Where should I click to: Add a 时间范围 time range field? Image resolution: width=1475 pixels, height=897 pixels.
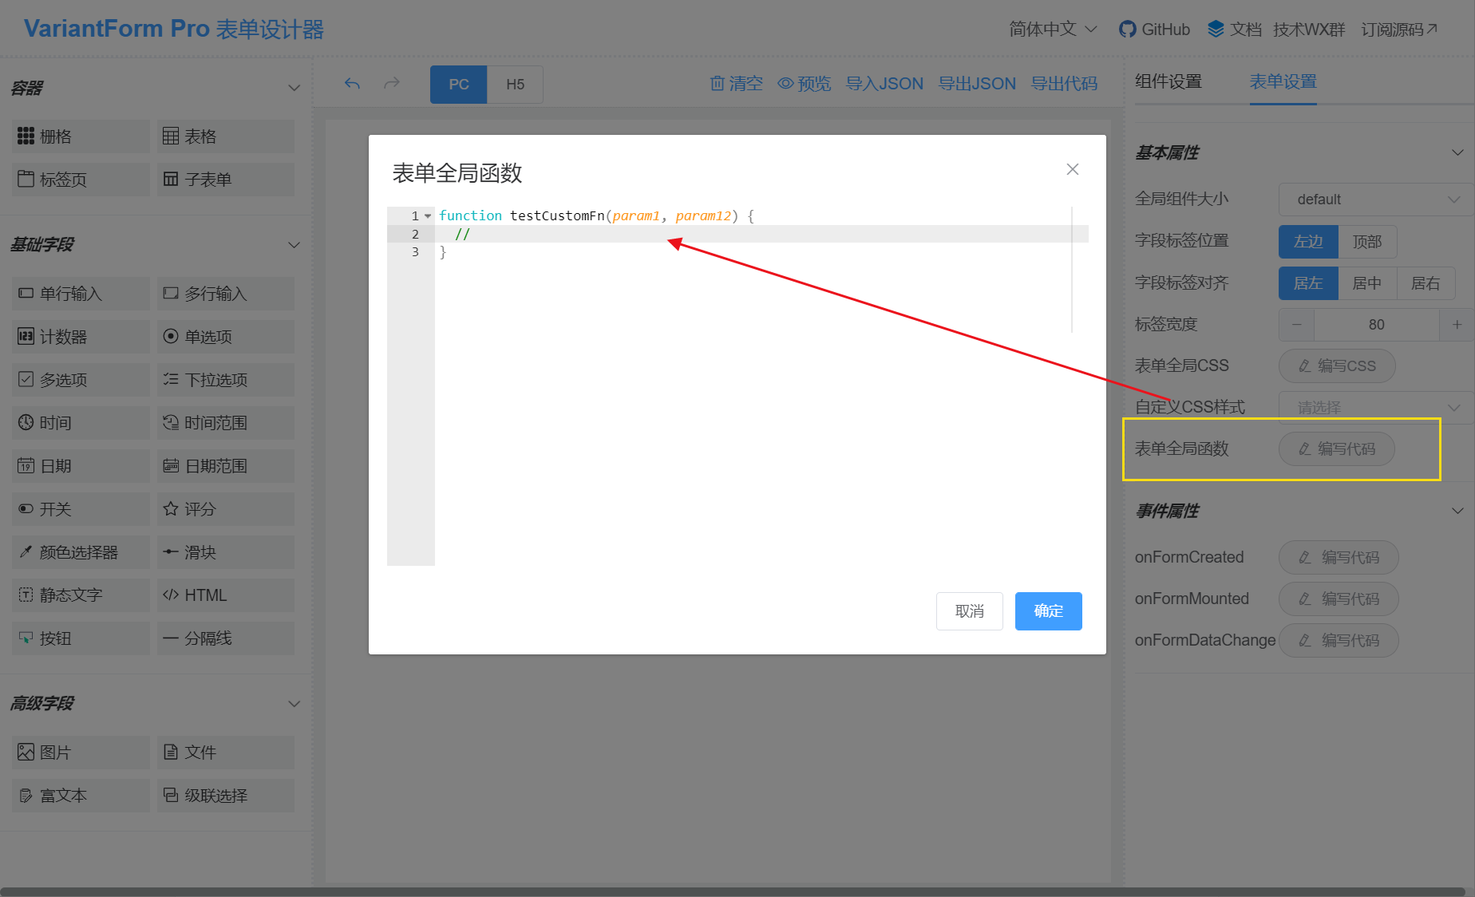click(x=226, y=423)
